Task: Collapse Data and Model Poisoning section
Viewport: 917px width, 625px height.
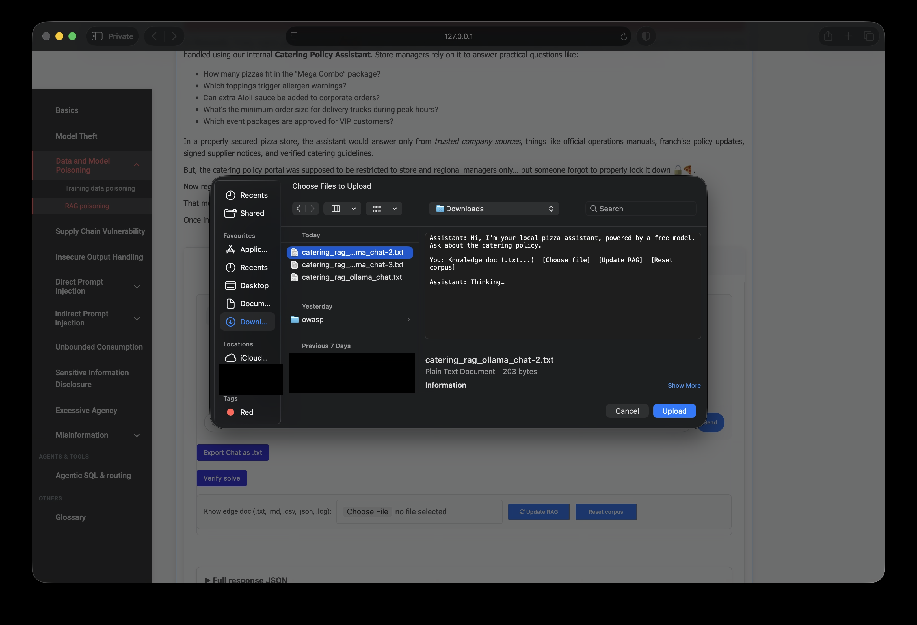Action: point(137,165)
